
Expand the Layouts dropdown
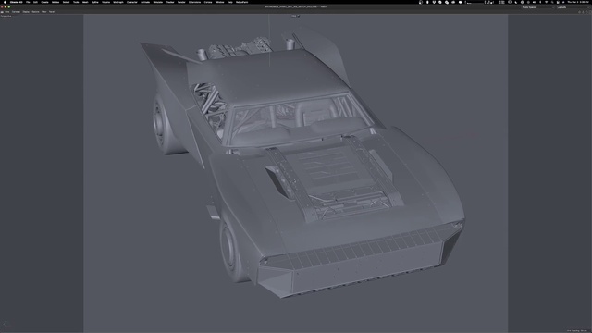point(573,7)
